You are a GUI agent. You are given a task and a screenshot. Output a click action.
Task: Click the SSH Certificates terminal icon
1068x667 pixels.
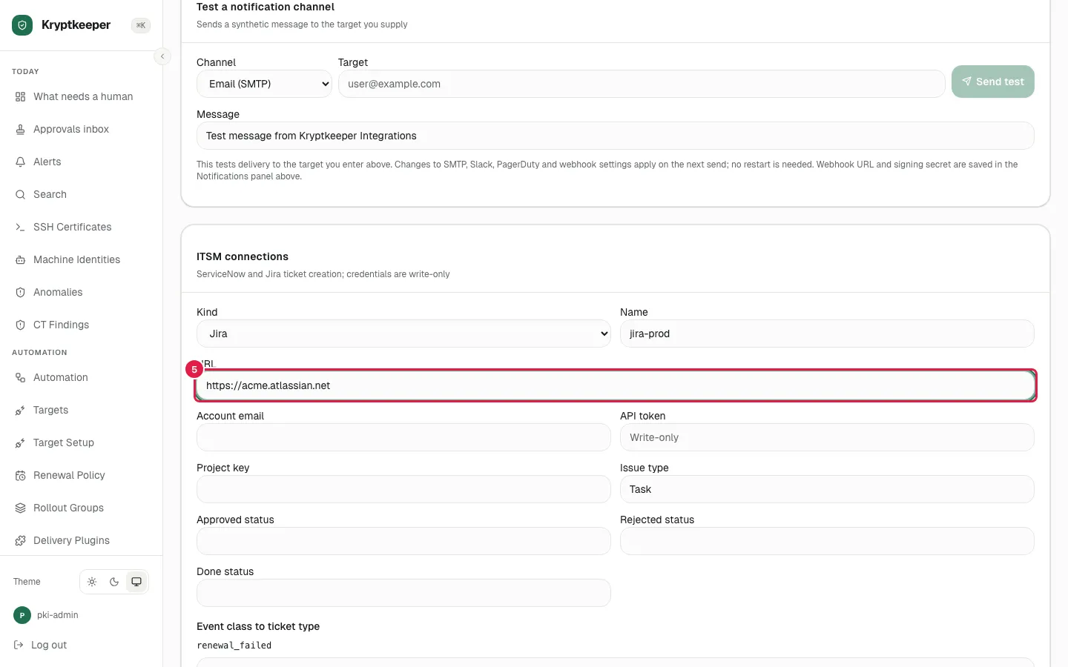tap(20, 228)
